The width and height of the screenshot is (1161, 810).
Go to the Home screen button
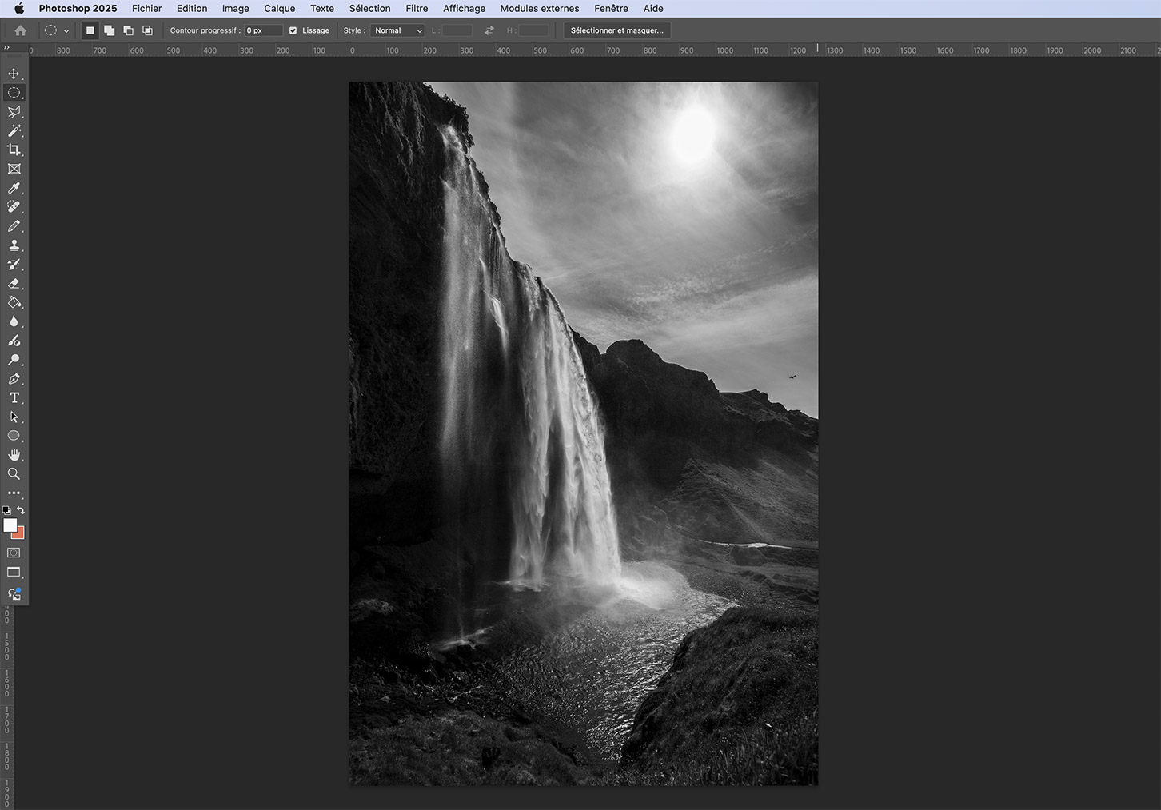point(21,30)
